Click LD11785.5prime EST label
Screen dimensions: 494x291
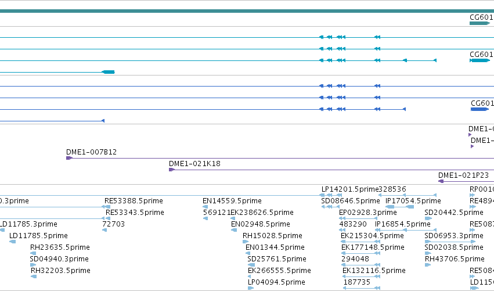click(x=38, y=236)
